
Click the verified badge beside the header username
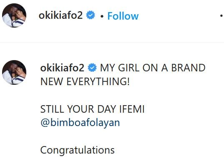click(91, 15)
